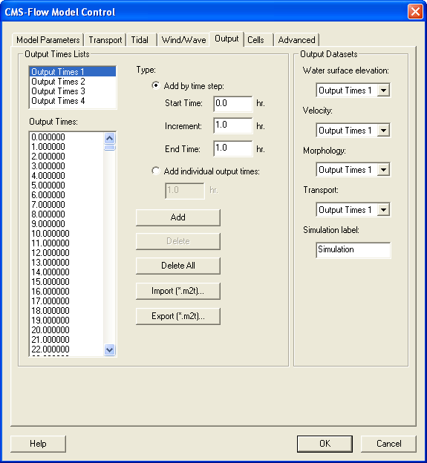Open the Morphology output times dropdown
The height and width of the screenshot is (463, 427).
[384, 170]
